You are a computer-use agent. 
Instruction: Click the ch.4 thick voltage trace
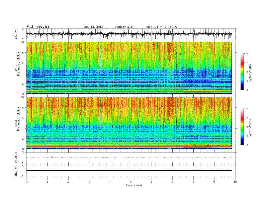pos(129,171)
